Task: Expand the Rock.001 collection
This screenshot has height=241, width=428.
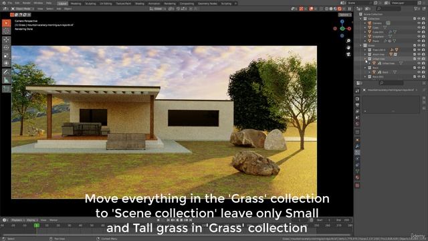Action: coord(365,77)
